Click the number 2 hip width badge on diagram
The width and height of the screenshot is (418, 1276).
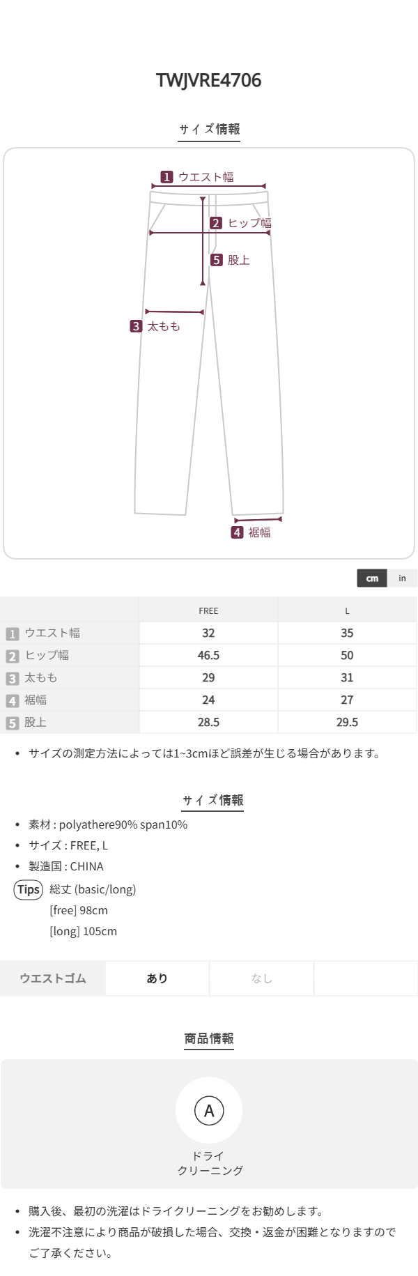tap(216, 223)
